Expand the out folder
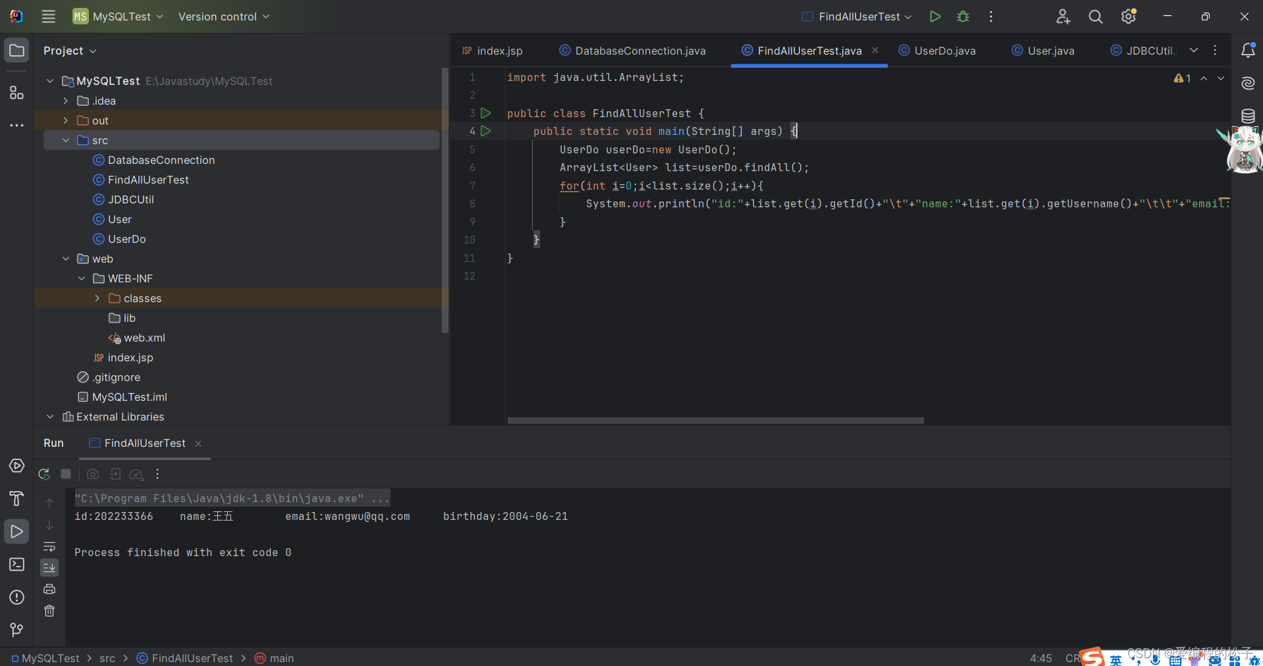Screen dimensions: 1263x666 pyautogui.click(x=66, y=120)
